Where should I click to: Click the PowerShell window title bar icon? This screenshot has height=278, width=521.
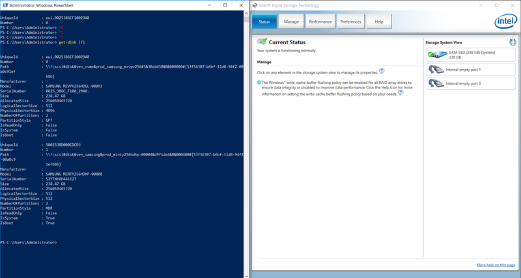coord(5,5)
